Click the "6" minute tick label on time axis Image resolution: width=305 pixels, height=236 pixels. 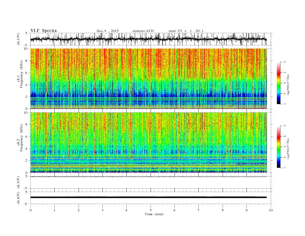[x=174, y=210]
